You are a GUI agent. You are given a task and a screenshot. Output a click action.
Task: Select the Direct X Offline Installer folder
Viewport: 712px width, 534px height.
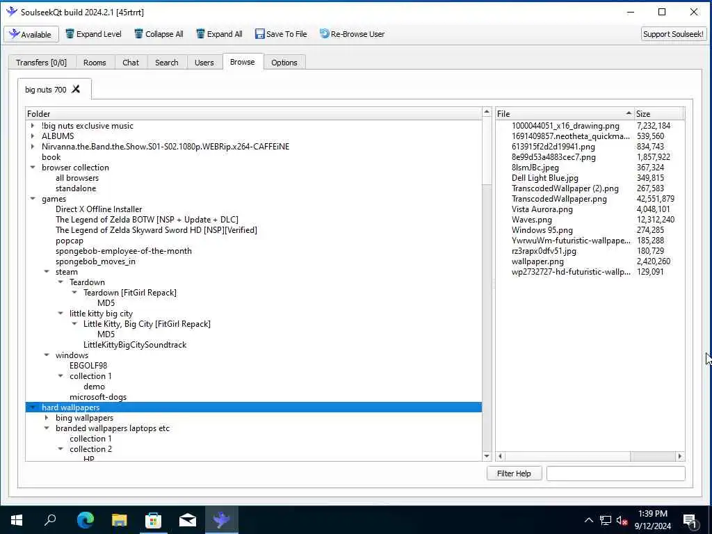tap(99, 209)
